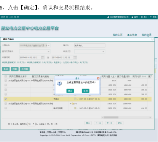Click the 退出 logout icon in header
This screenshot has width=158, height=142.
click(142, 17)
